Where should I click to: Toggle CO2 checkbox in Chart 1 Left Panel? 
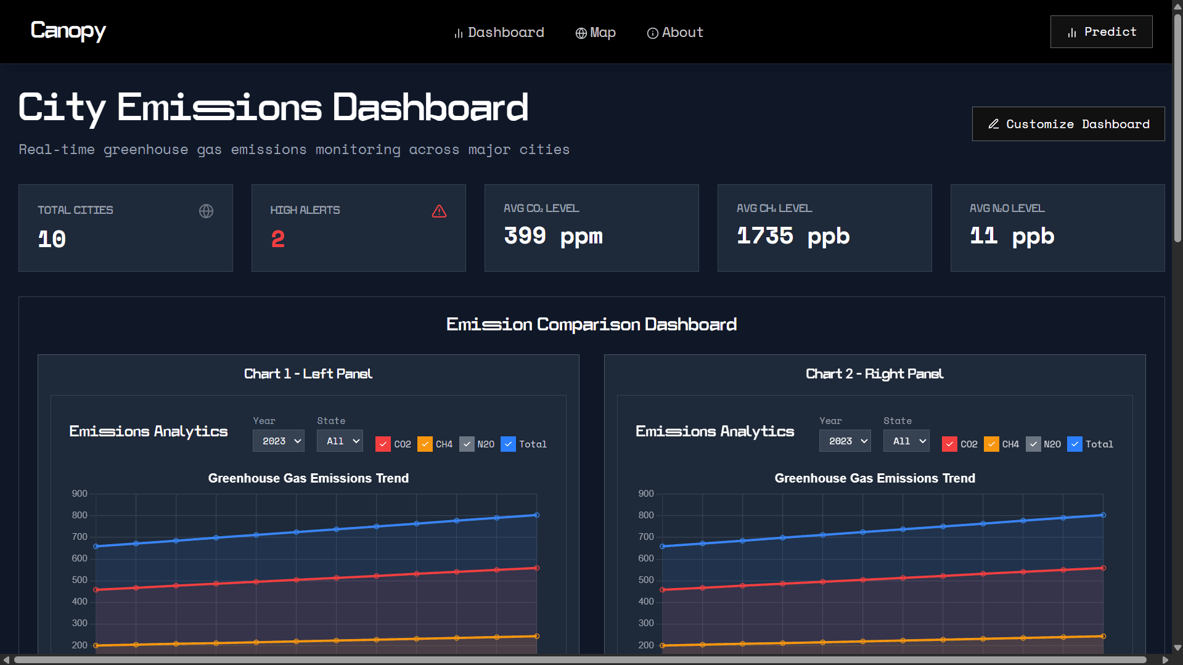click(383, 444)
